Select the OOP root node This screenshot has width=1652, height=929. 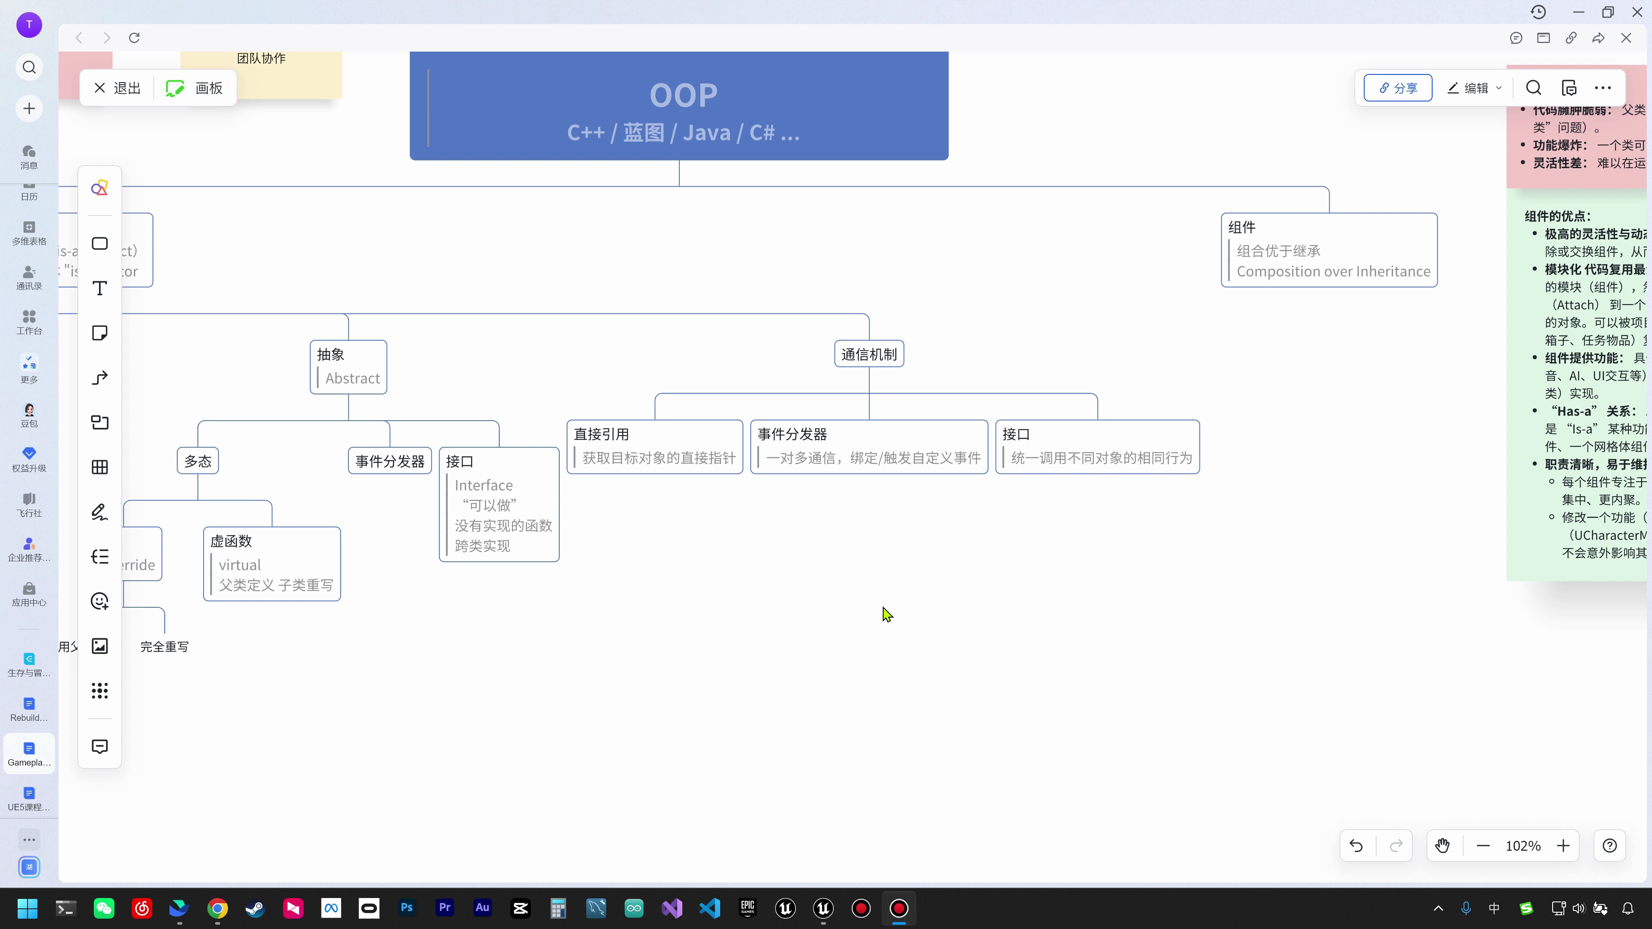click(679, 106)
